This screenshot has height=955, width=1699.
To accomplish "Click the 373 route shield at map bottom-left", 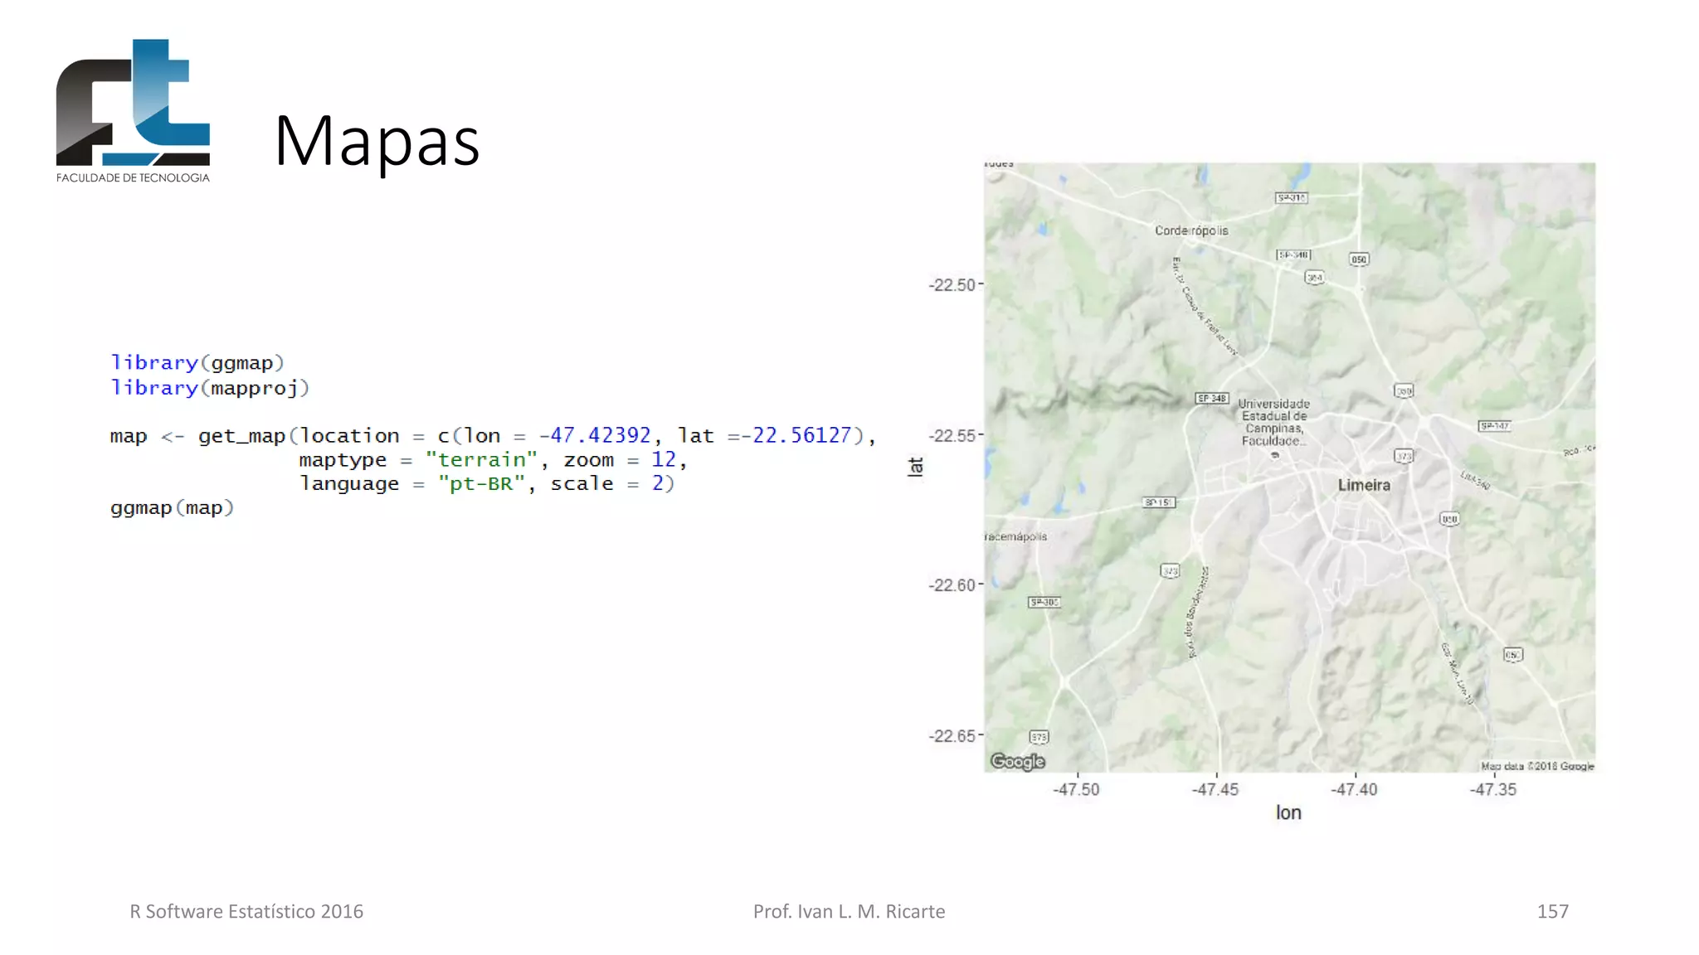I will tap(1039, 737).
